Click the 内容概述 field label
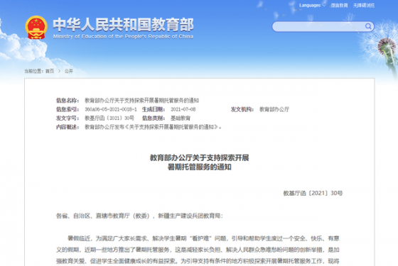This screenshot has height=266, width=398. 68,127
